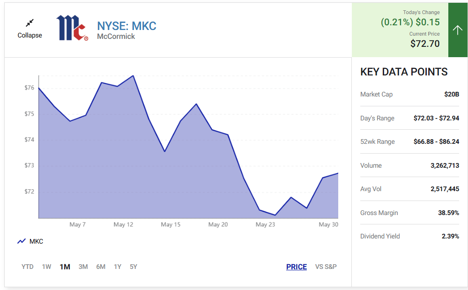Select the YTD time range
This screenshot has width=468, height=290.
27,267
